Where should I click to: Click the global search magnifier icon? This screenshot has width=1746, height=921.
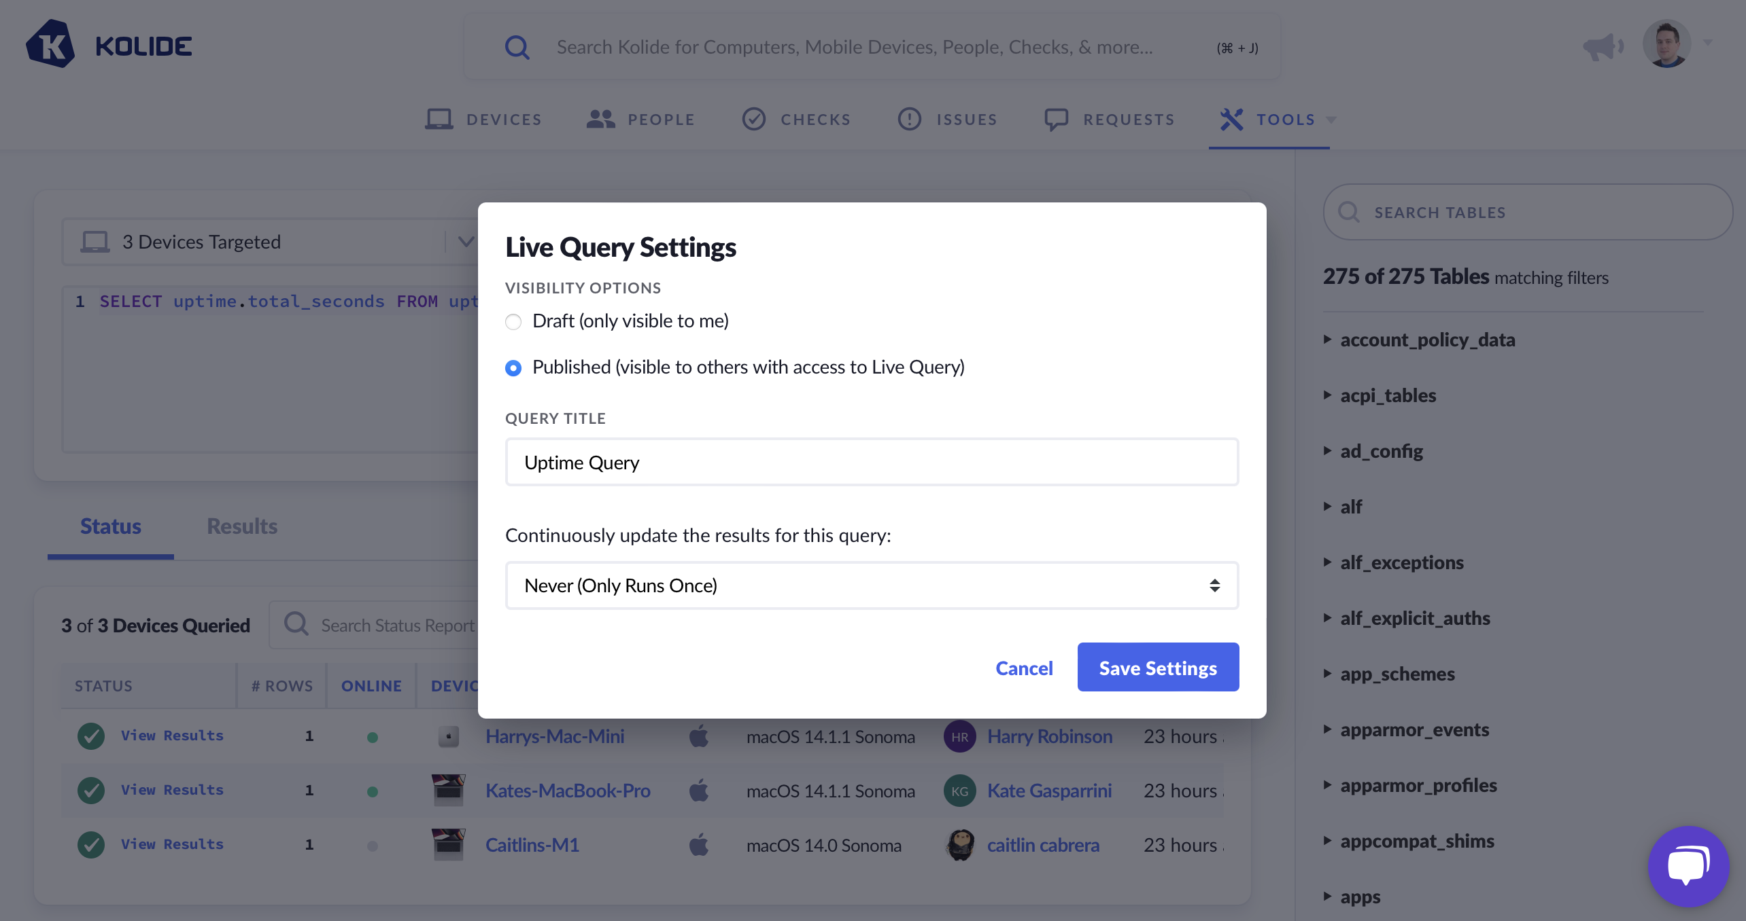[517, 47]
